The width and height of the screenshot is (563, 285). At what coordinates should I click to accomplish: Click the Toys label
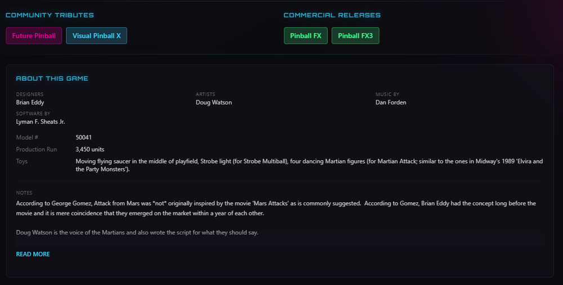[22, 161]
